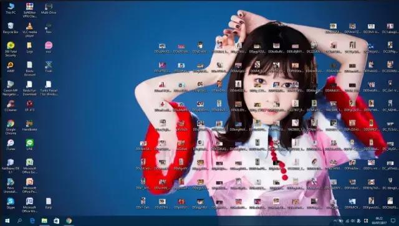Select the Microsoft Office PowerPoint shortcut

click(x=29, y=186)
